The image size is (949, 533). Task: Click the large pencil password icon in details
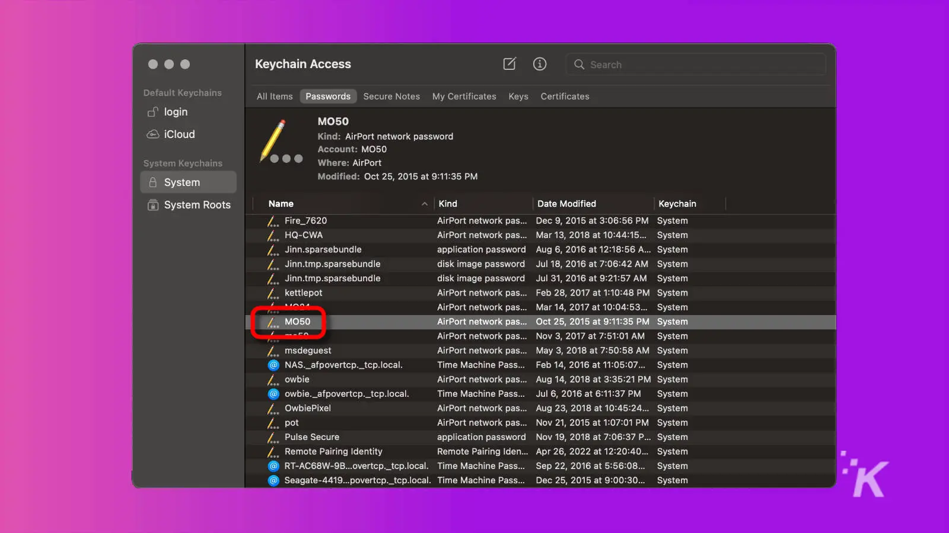[281, 142]
